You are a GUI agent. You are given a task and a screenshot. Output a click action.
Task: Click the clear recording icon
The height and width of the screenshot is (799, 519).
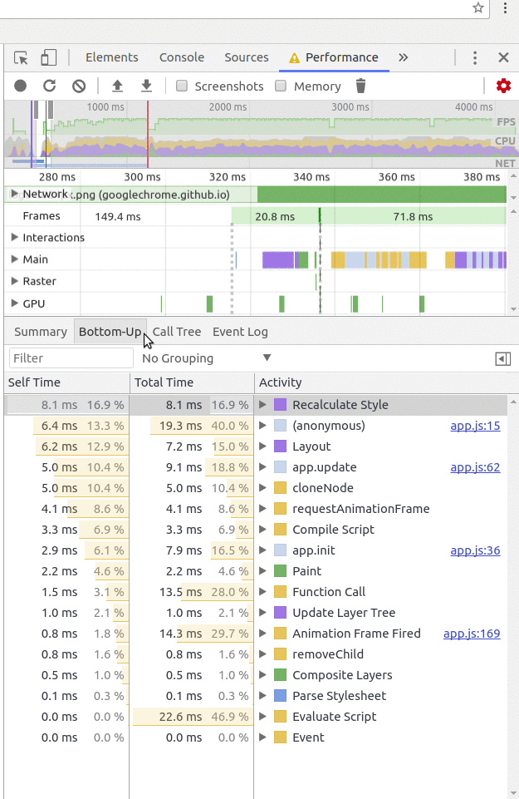tap(79, 86)
